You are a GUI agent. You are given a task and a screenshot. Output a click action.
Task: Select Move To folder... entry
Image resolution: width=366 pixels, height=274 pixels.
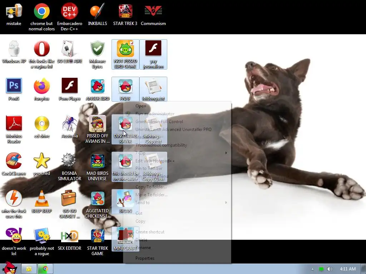click(177, 195)
